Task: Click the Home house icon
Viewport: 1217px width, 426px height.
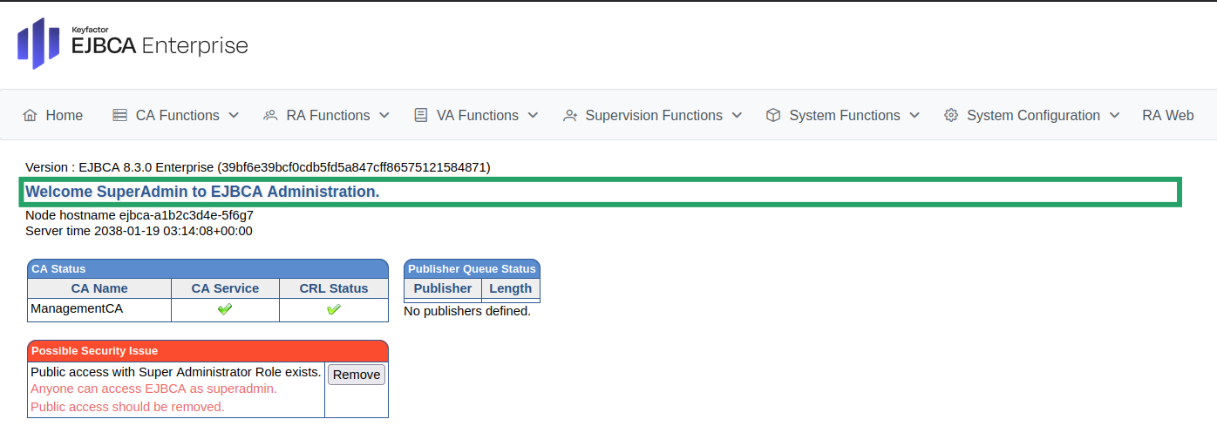Action: 30,115
